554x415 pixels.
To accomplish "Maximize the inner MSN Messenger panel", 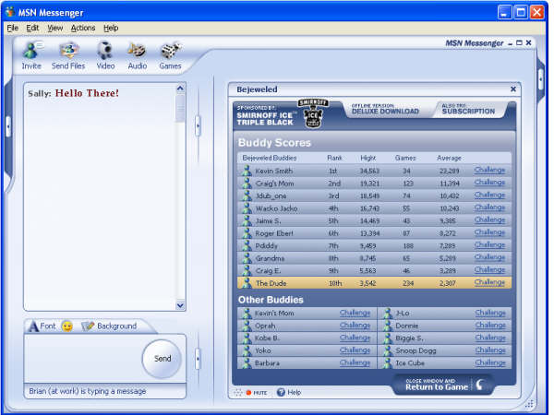I will tap(519, 43).
